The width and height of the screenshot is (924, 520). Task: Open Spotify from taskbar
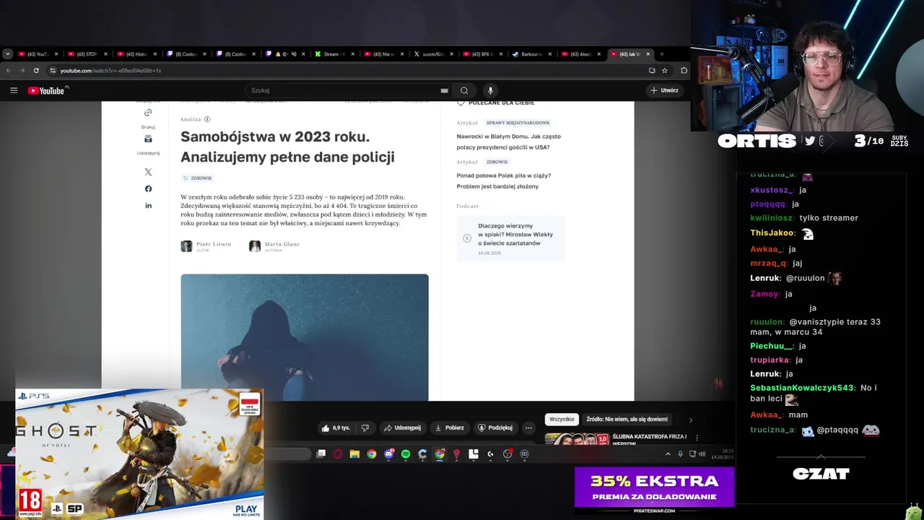coord(406,454)
